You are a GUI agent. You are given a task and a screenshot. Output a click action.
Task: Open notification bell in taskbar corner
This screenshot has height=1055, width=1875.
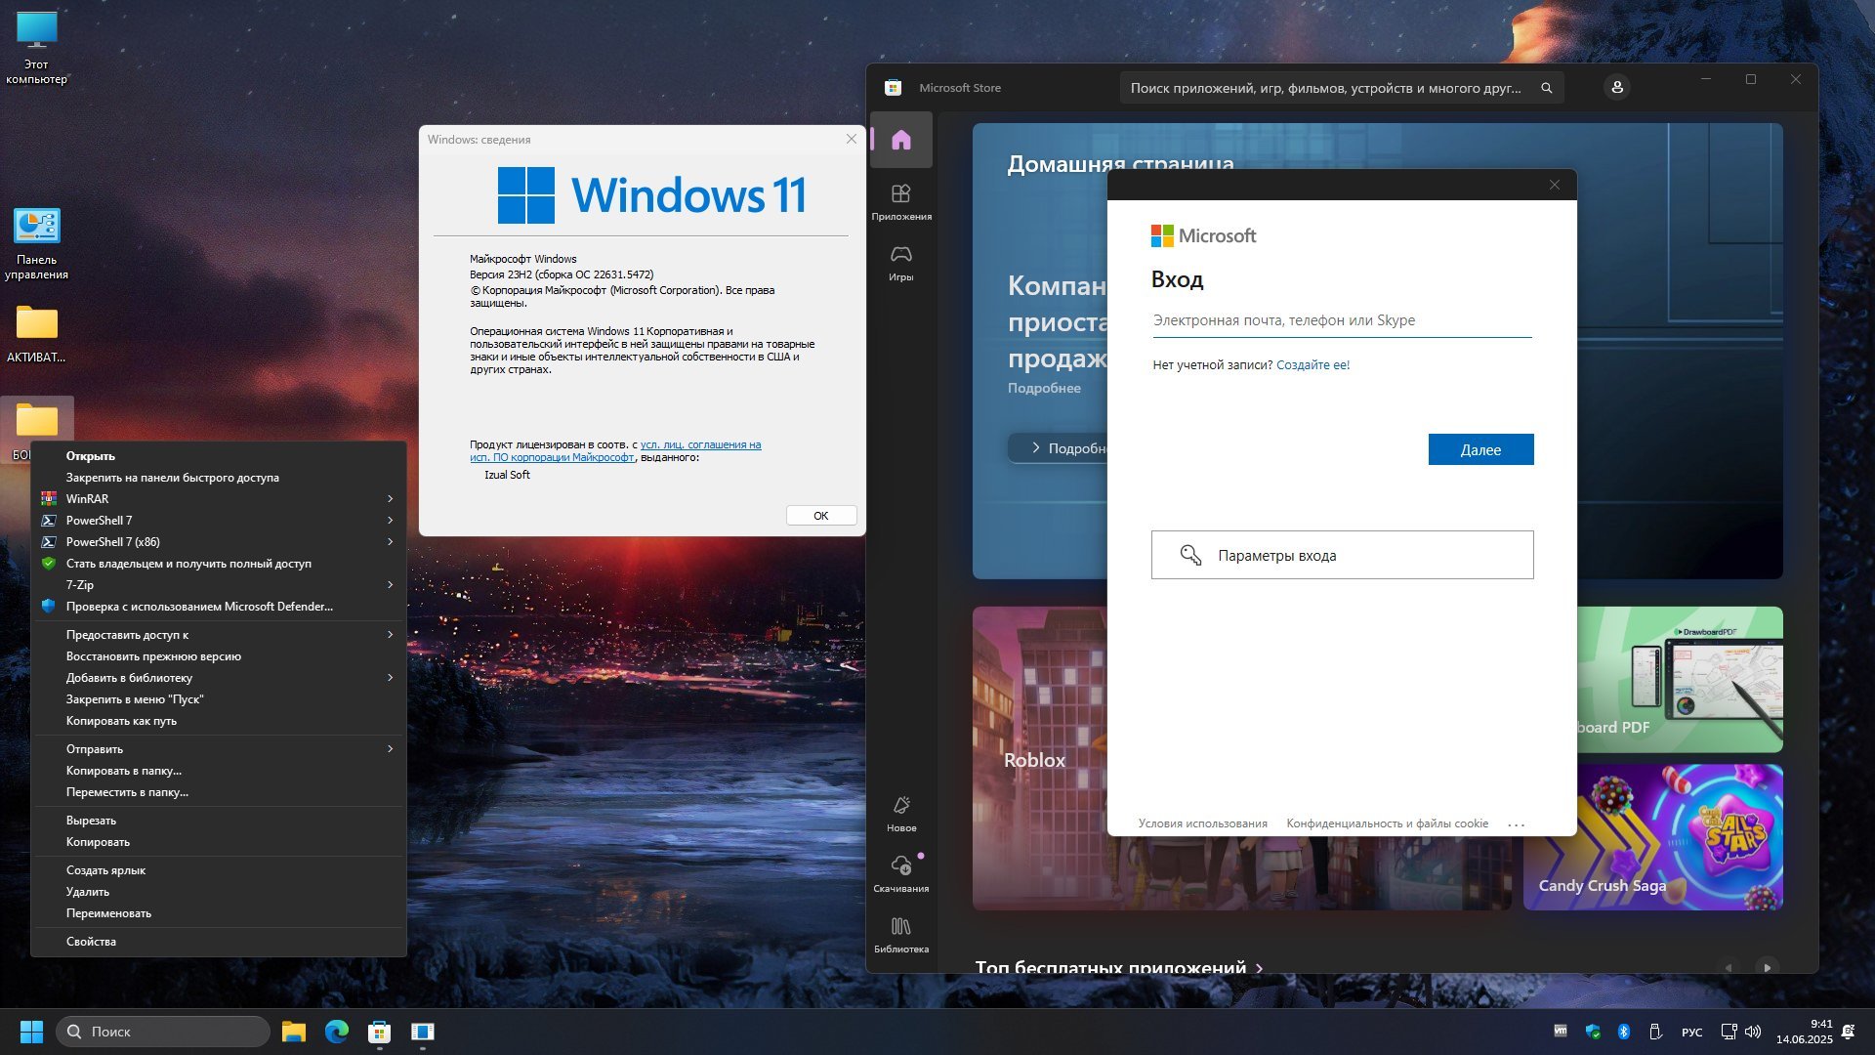[1848, 1032]
